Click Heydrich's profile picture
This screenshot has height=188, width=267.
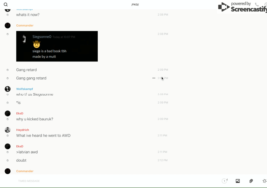8,130
